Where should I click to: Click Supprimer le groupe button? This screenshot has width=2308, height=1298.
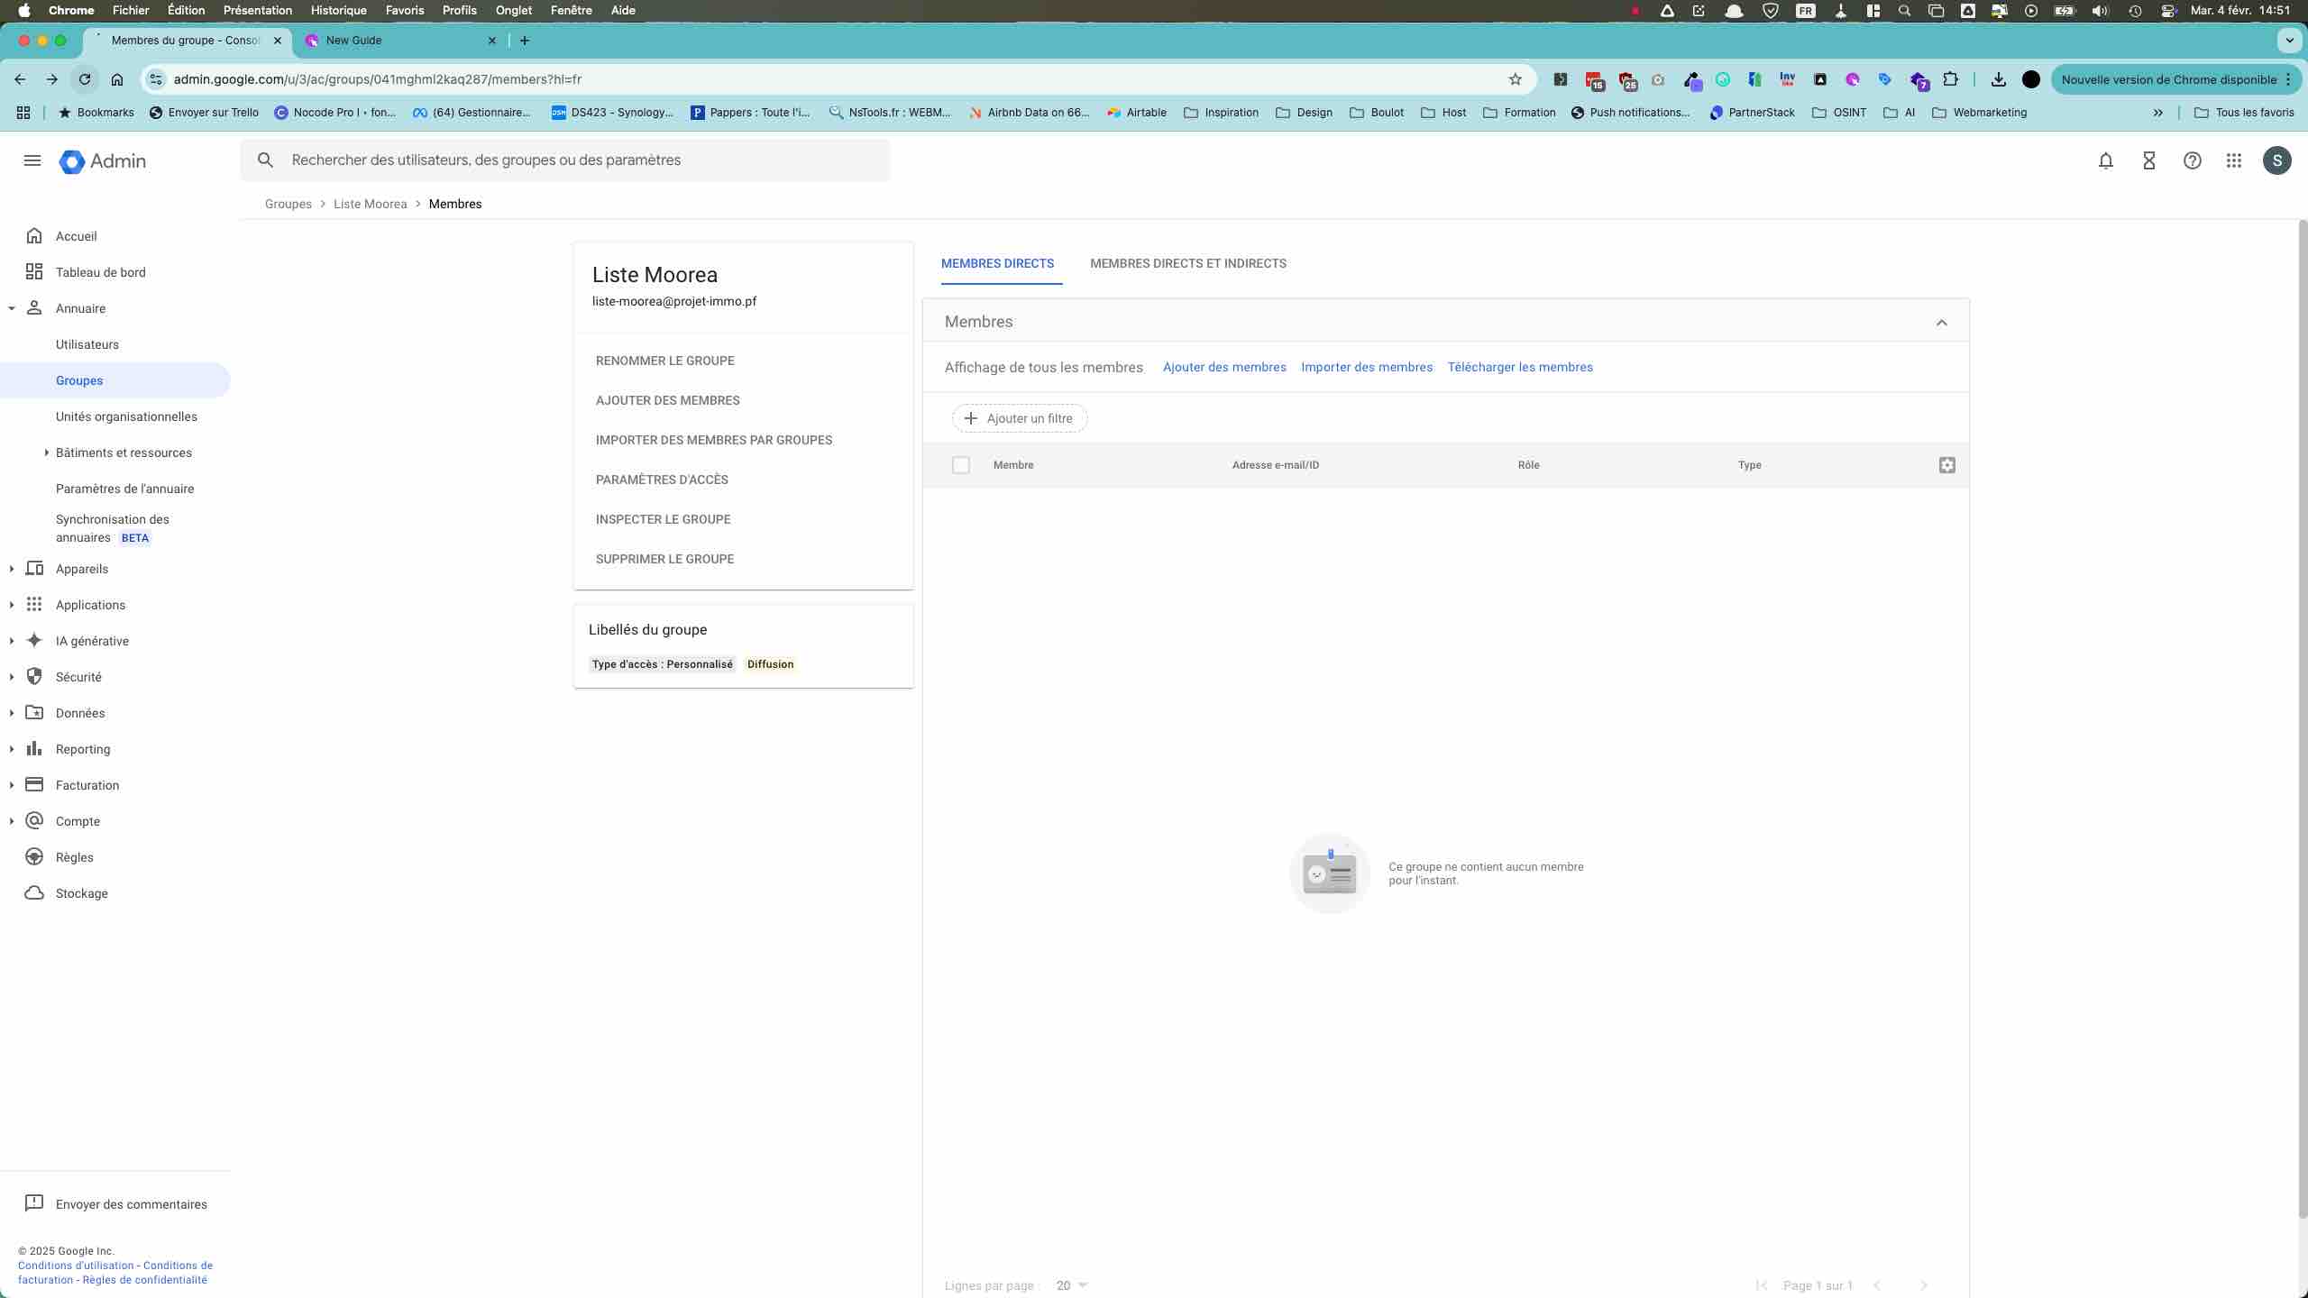click(x=664, y=559)
